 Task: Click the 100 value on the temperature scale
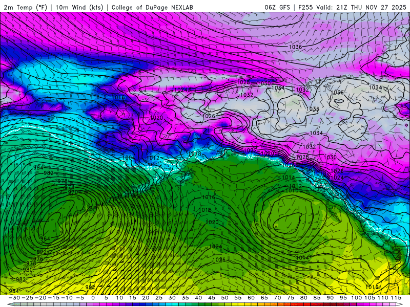click(356, 298)
